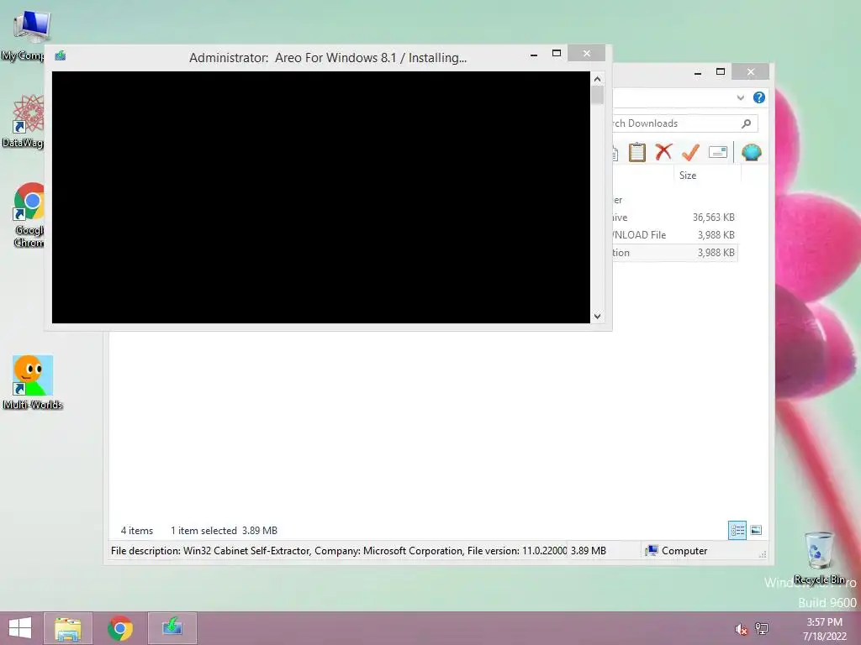Open File Explorer from the taskbar
861x645 pixels.
coord(68,628)
